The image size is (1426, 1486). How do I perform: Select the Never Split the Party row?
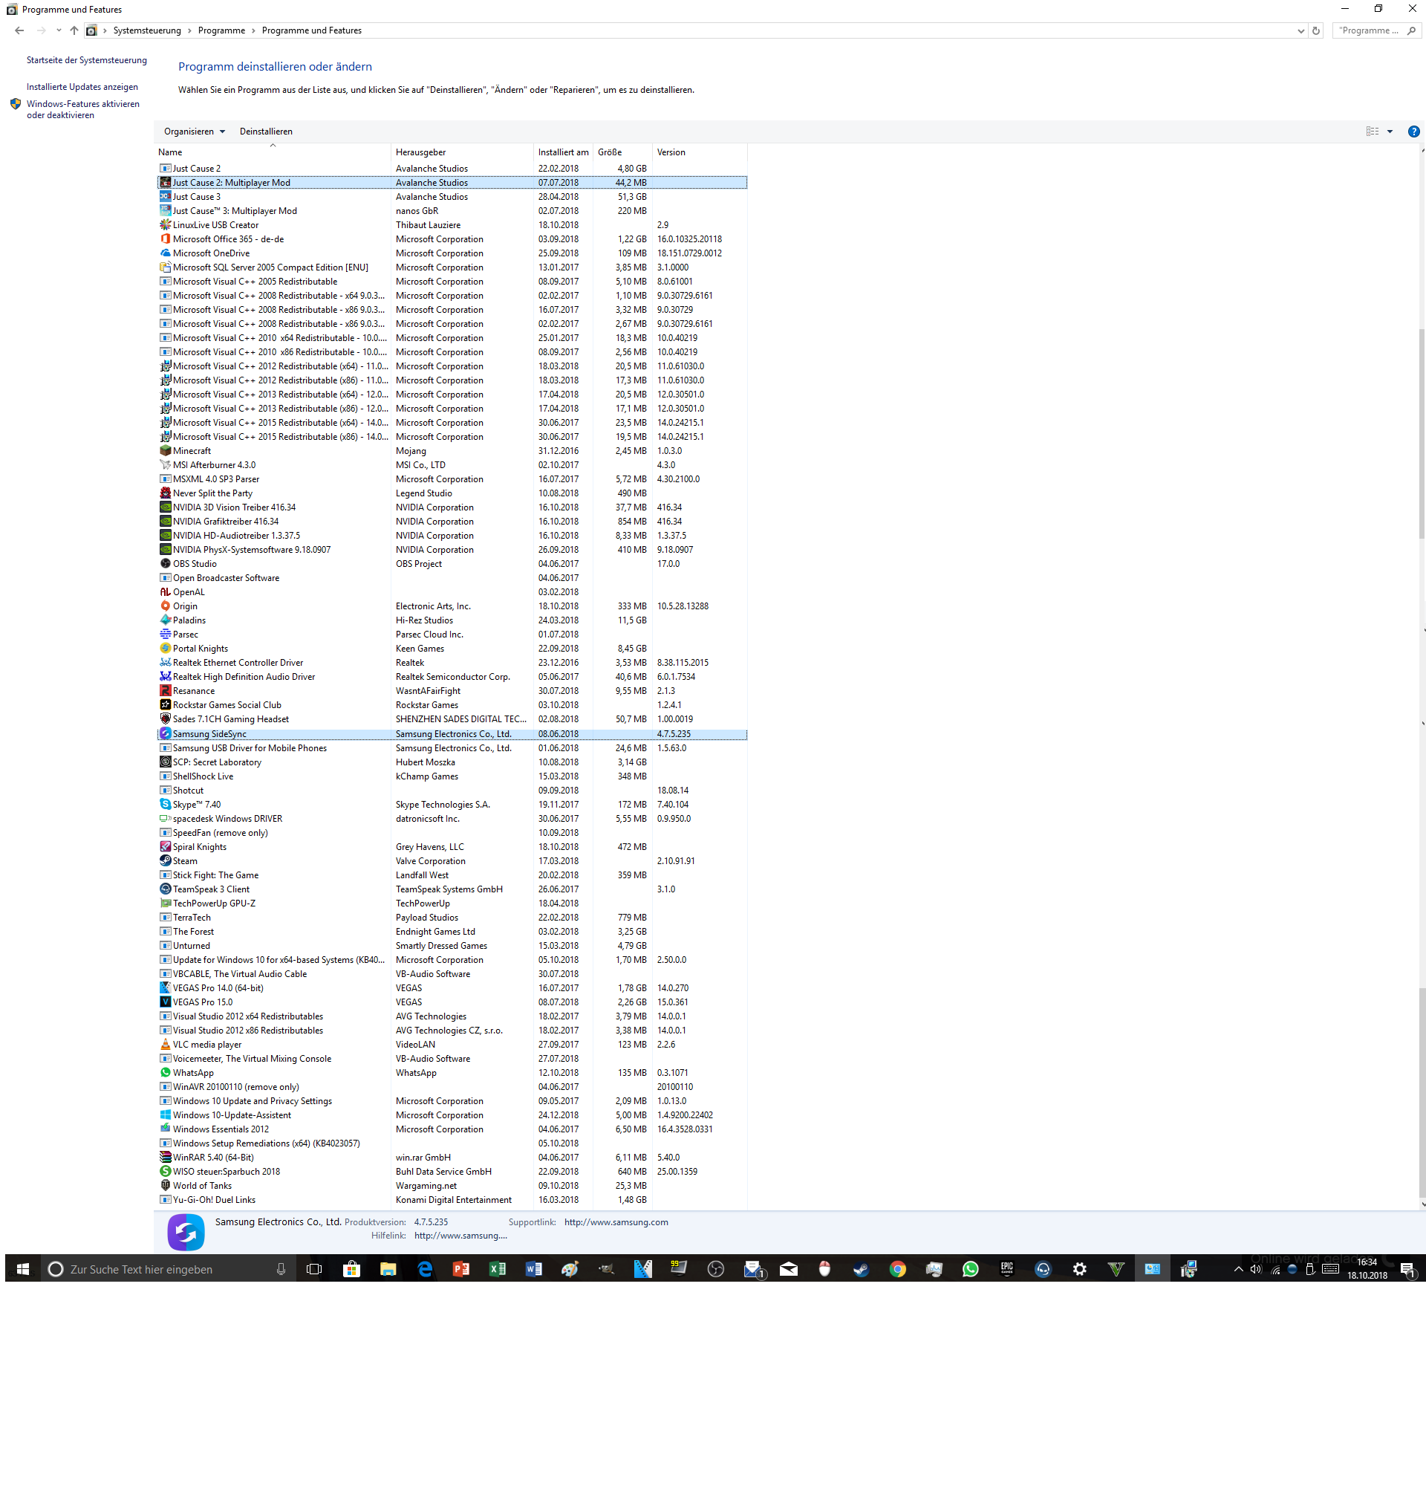click(x=452, y=493)
